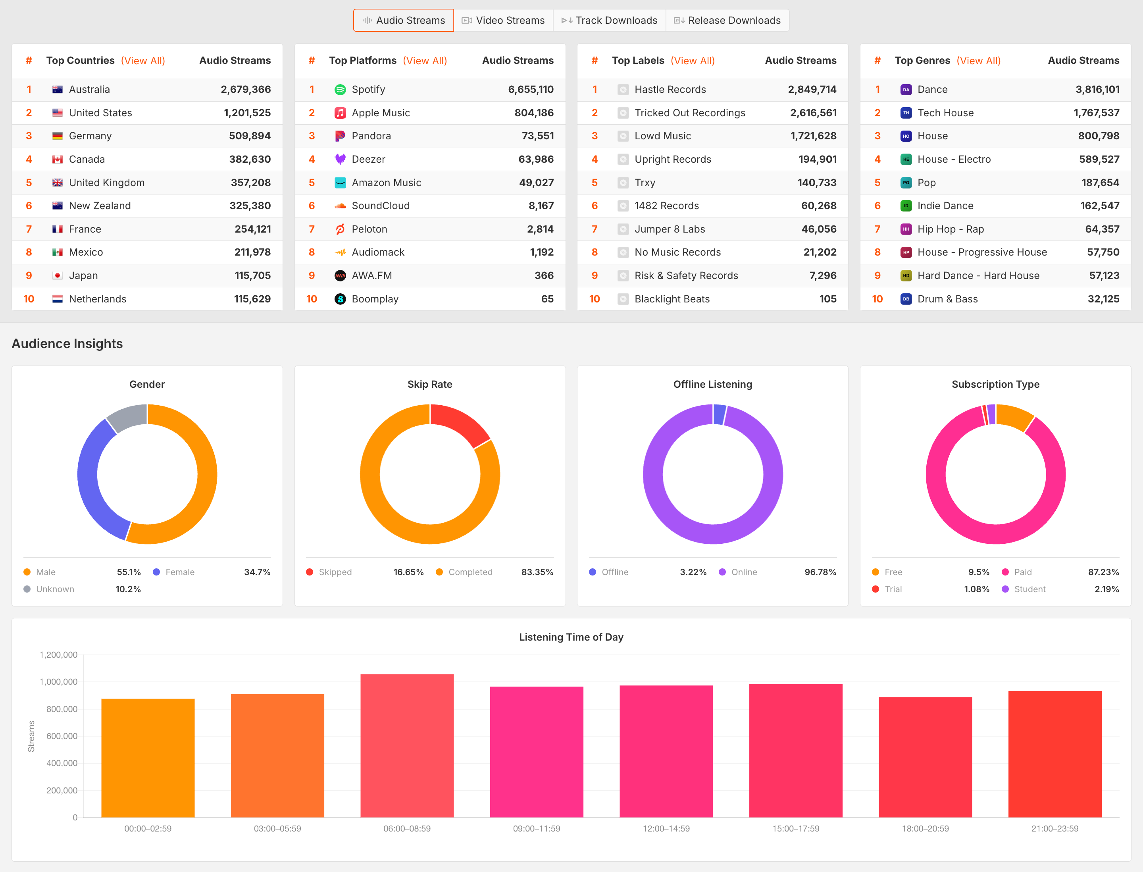Click the Deezer heart icon

click(340, 159)
